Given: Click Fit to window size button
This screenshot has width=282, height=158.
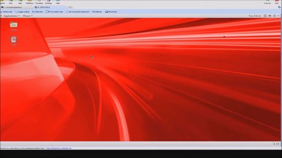Looking at the screenshot, I should tap(54, 12).
